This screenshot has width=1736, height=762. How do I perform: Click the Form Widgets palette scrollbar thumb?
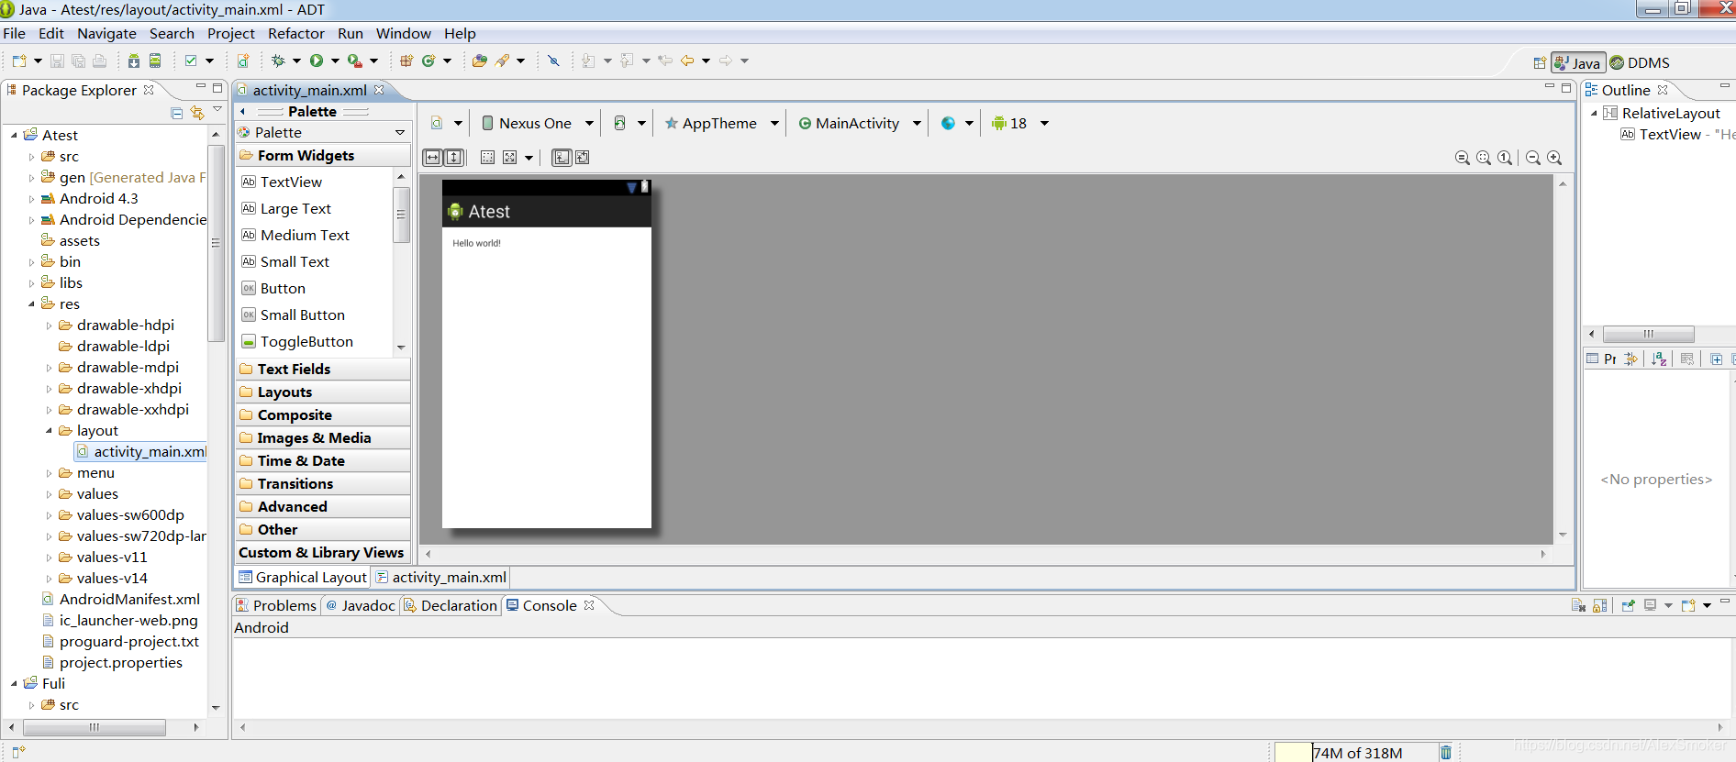point(401,215)
